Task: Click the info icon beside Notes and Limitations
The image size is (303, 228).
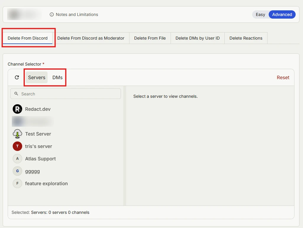Action: 52,14
